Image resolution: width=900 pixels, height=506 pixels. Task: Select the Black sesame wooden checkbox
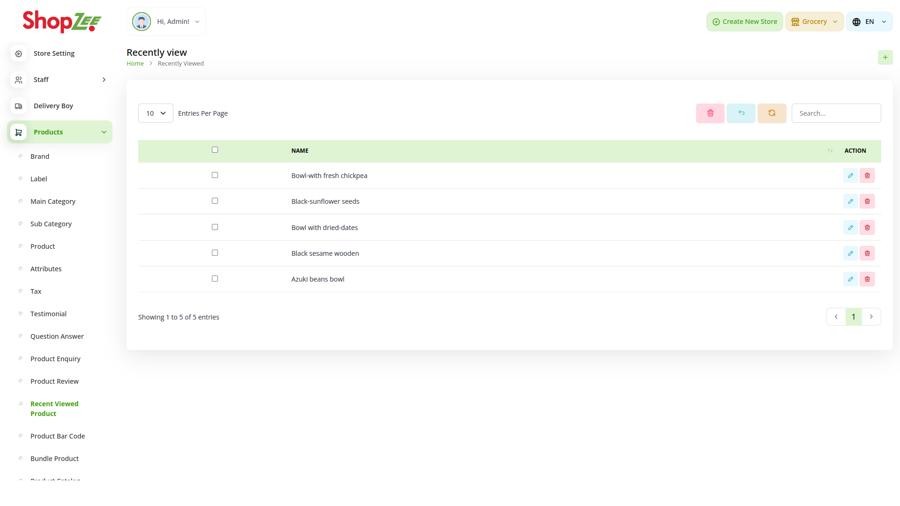[215, 253]
